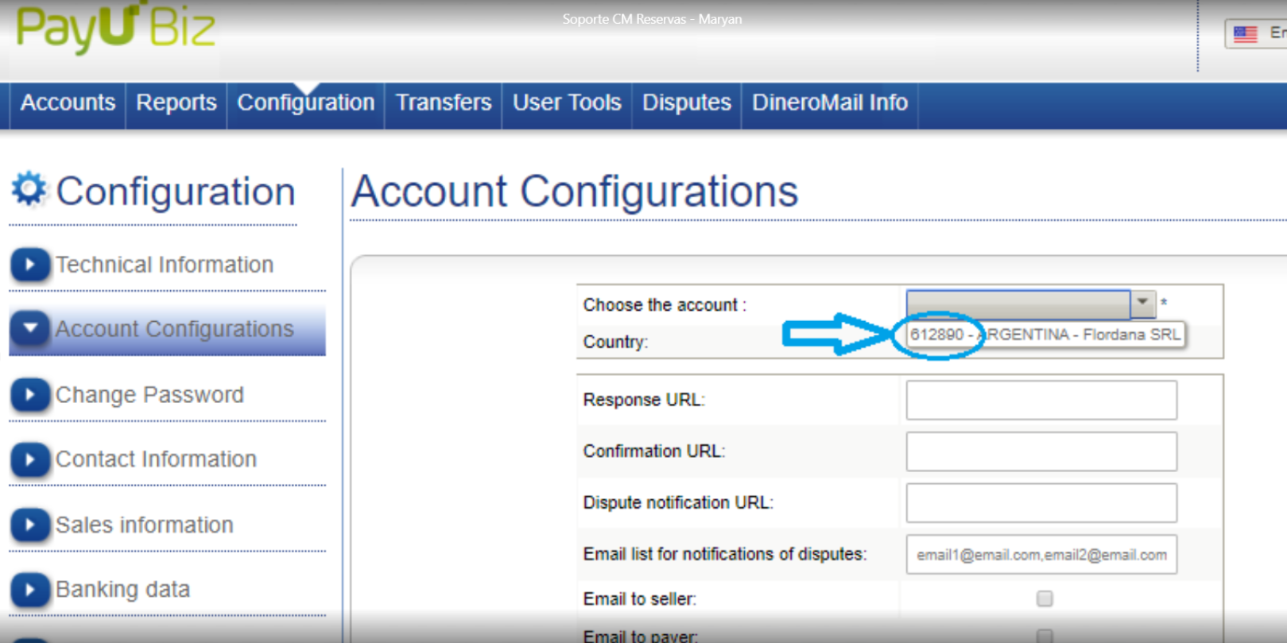This screenshot has height=643, width=1287.
Task: Collapse the Account Configurations sidebar section
Action: [30, 329]
